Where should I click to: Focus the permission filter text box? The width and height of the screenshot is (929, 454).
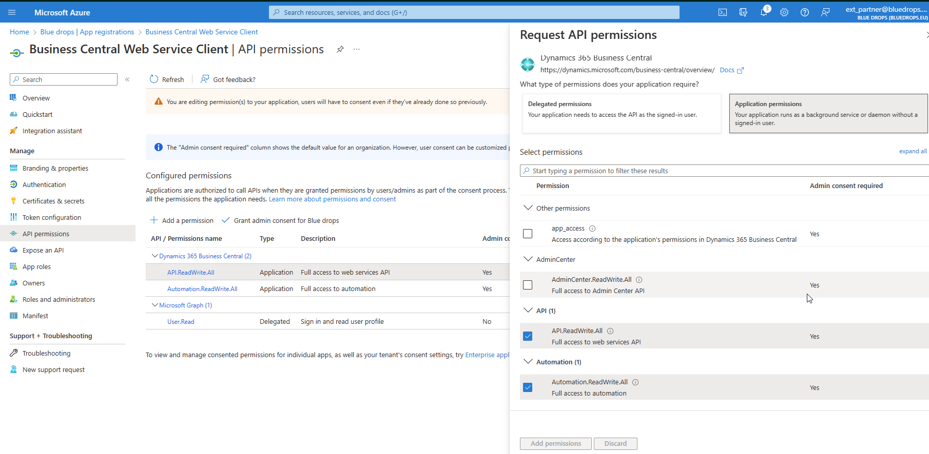(x=725, y=171)
